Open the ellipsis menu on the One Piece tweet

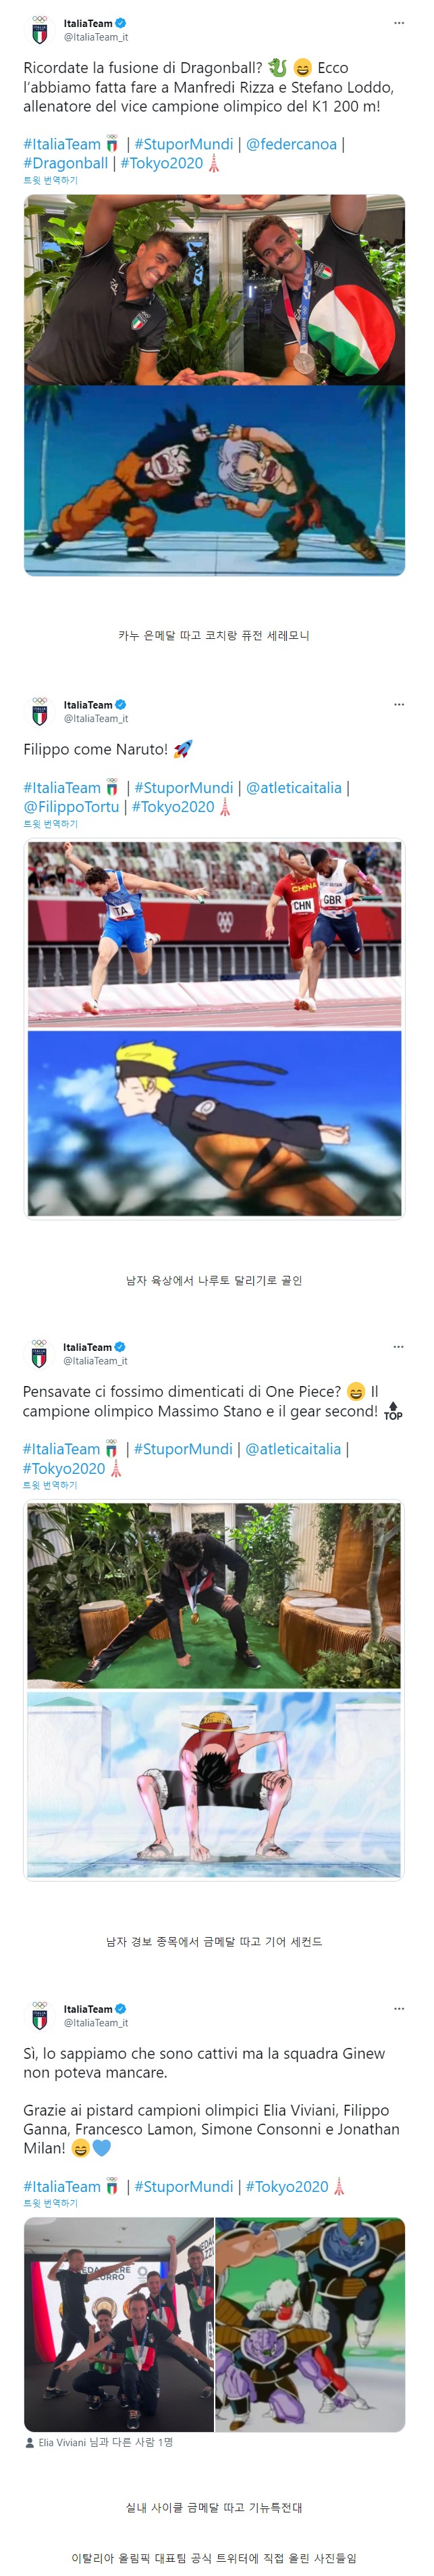[x=399, y=1347]
